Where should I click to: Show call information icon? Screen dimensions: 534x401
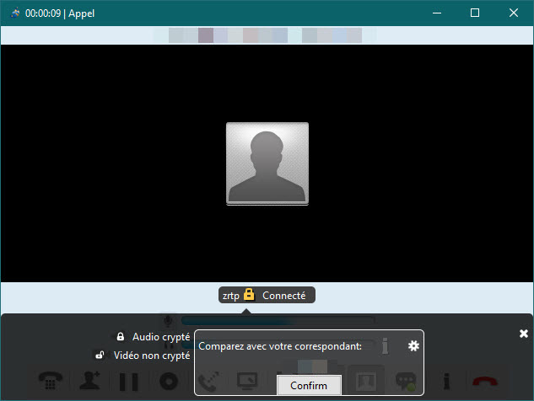(446, 382)
